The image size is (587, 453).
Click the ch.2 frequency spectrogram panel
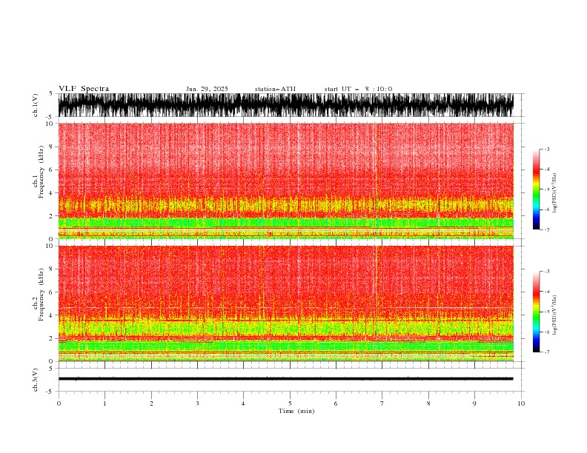[285, 303]
